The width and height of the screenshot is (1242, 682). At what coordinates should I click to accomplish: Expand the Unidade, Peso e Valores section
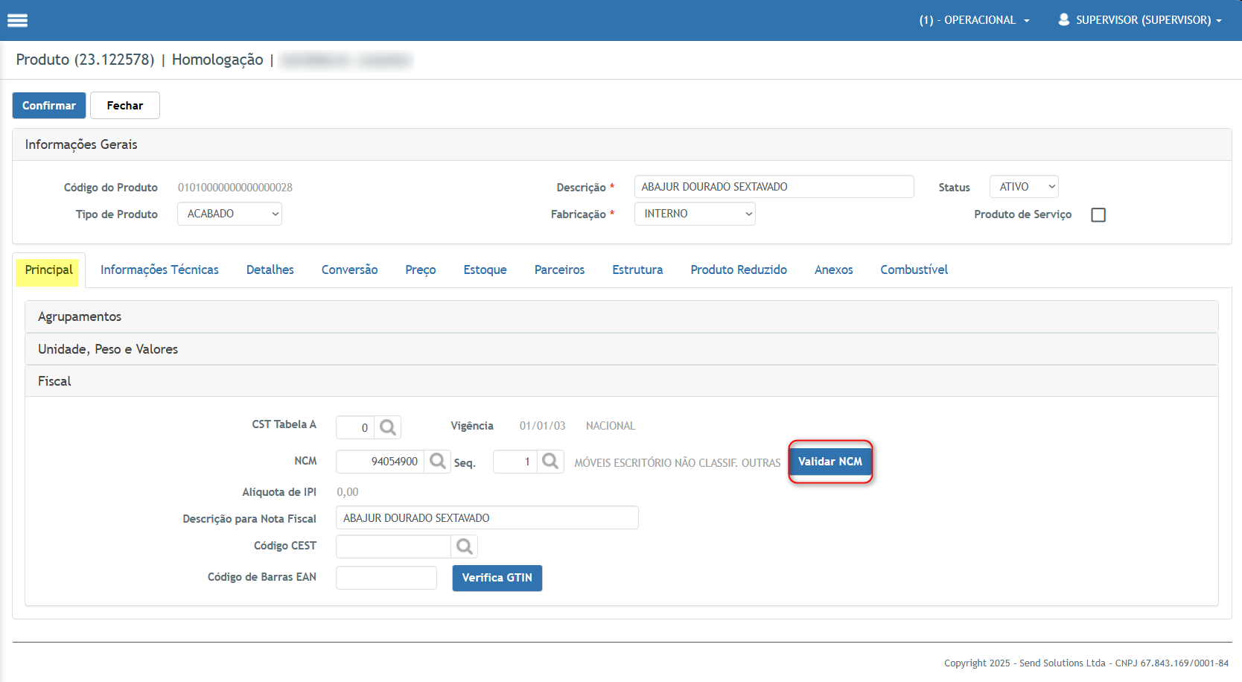coord(108,349)
